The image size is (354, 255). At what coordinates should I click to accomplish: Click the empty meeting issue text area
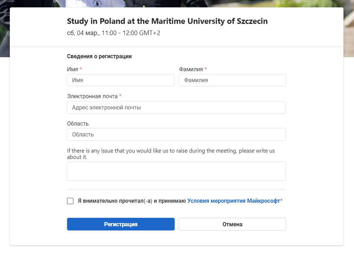point(176,171)
